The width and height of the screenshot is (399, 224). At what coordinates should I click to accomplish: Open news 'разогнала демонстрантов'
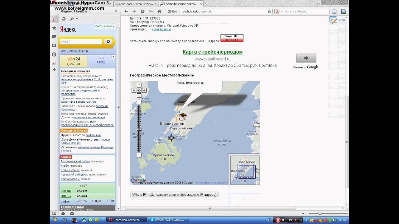tap(79, 102)
